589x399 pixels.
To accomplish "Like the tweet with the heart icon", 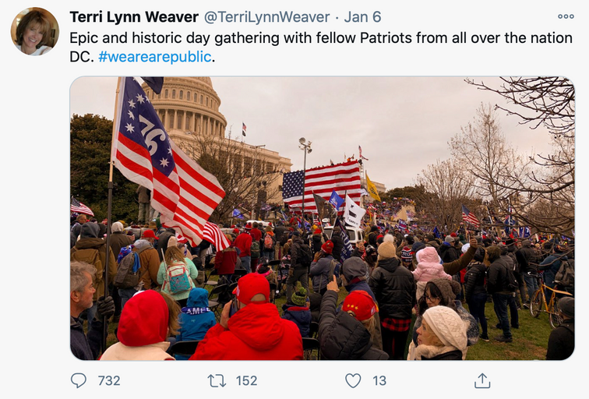I will 353,380.
